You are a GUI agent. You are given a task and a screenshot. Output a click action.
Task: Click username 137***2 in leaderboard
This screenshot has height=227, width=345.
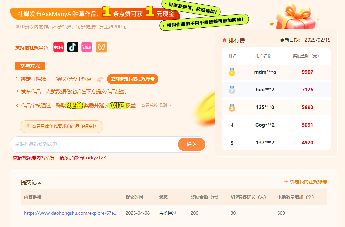(x=265, y=143)
